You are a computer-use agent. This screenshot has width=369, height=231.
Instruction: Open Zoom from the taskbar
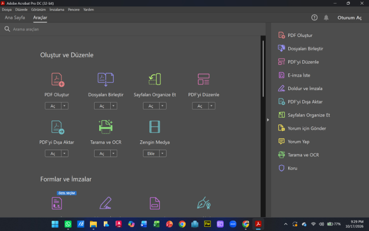(233, 224)
